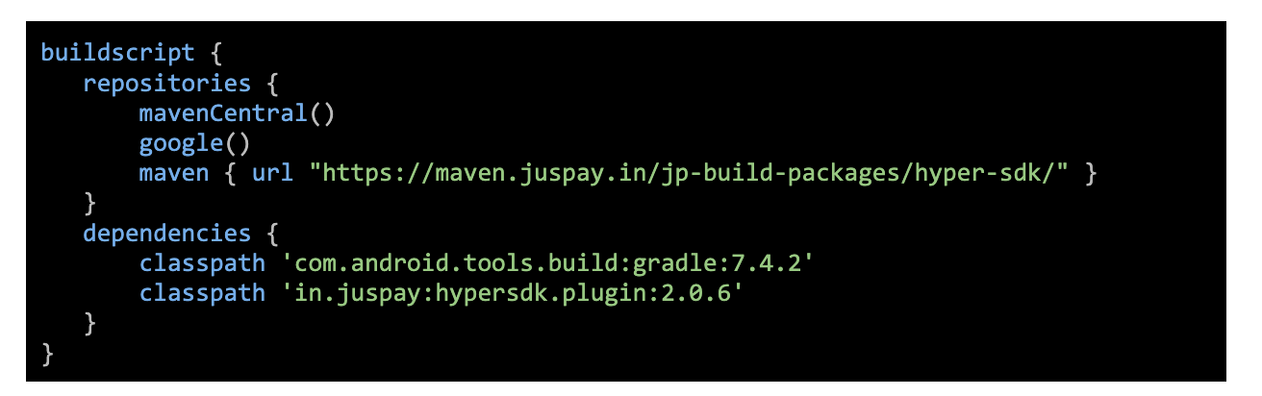1262x396 pixels.
Task: Click opening brace after repositories
Action: [x=272, y=84]
